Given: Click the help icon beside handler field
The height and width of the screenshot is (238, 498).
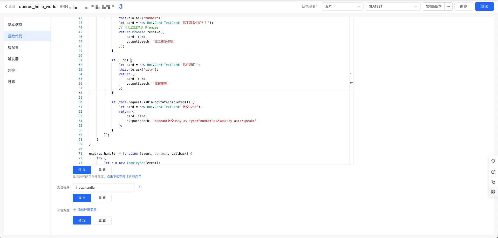Looking at the screenshot, I should (x=140, y=187).
